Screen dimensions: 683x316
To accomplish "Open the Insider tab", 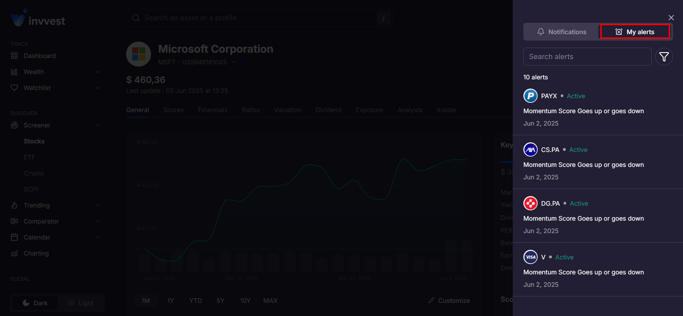I will (x=447, y=110).
